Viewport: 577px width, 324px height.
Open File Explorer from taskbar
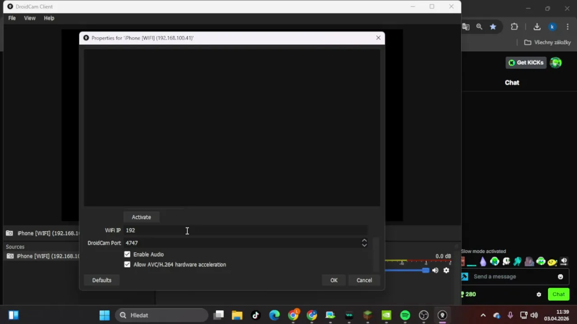click(237, 315)
